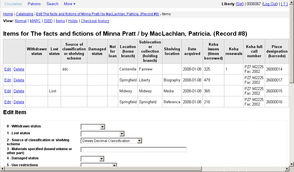Image resolution: width=294 pixels, height=172 pixels.
Task: Edit the item with barcode 26000014
Action: [x=8, y=69]
